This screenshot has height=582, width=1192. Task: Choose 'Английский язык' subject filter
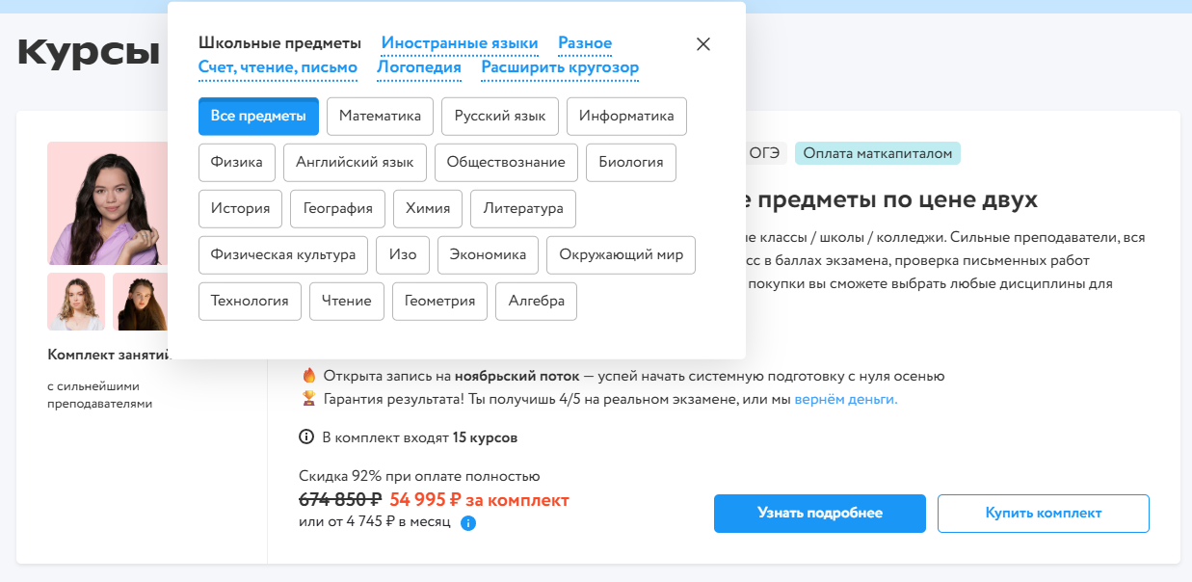(x=355, y=163)
